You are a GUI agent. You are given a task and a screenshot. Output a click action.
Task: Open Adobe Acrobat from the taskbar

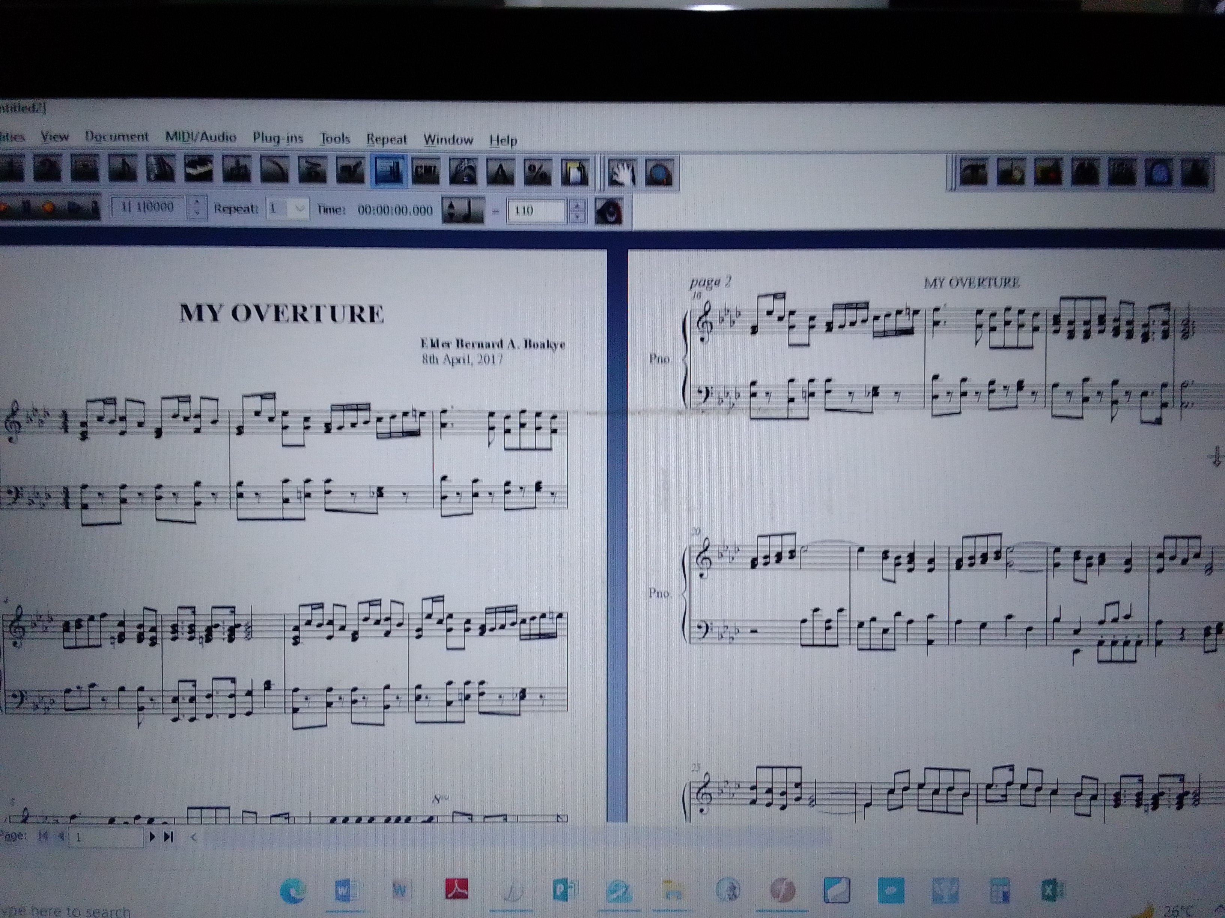click(456, 889)
